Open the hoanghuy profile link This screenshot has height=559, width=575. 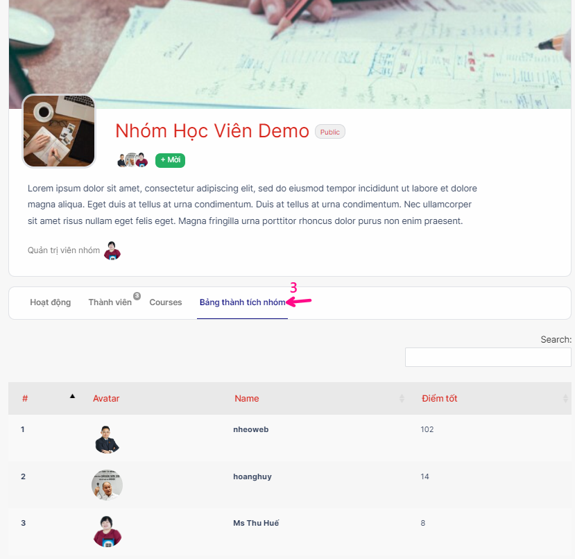pyautogui.click(x=252, y=476)
